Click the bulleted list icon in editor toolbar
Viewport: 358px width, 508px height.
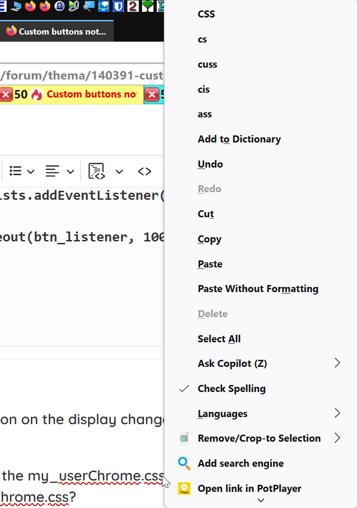click(x=16, y=171)
